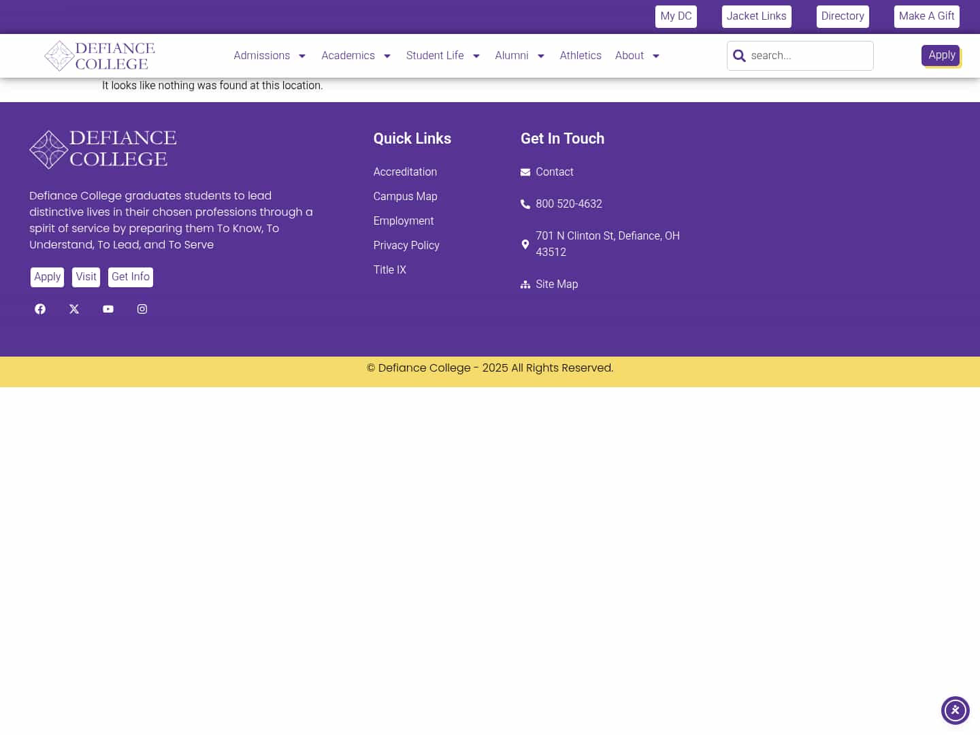The image size is (980, 735).
Task: Open the Facebook social icon
Action: click(x=39, y=309)
